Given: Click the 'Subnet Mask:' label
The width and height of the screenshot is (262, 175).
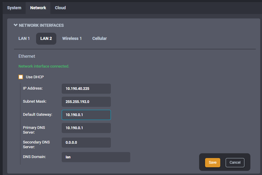Looking at the screenshot, I should coord(35,101).
